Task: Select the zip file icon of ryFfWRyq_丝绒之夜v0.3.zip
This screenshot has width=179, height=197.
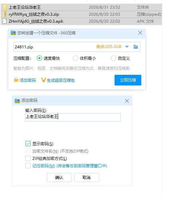Action: tap(5, 14)
